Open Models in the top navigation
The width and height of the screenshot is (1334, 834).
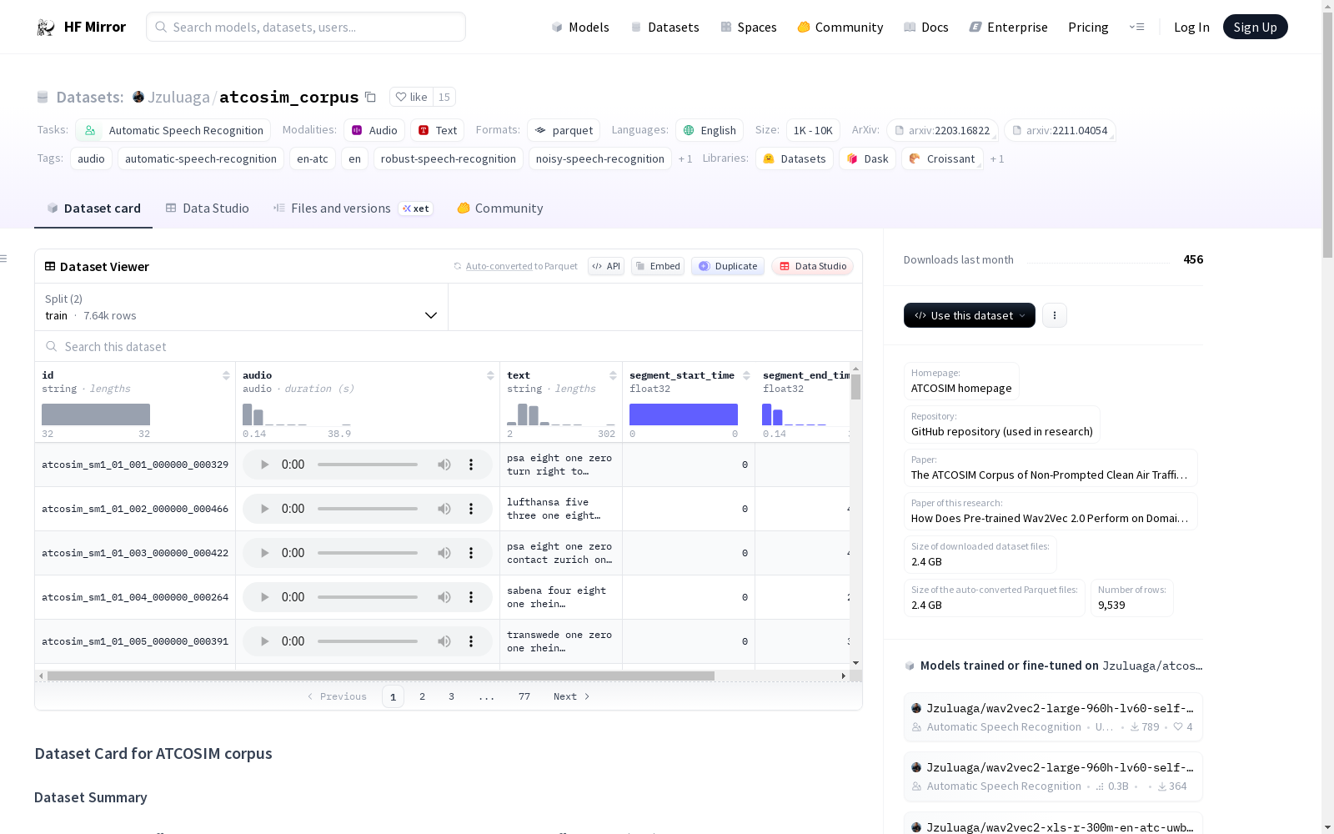pos(580,28)
